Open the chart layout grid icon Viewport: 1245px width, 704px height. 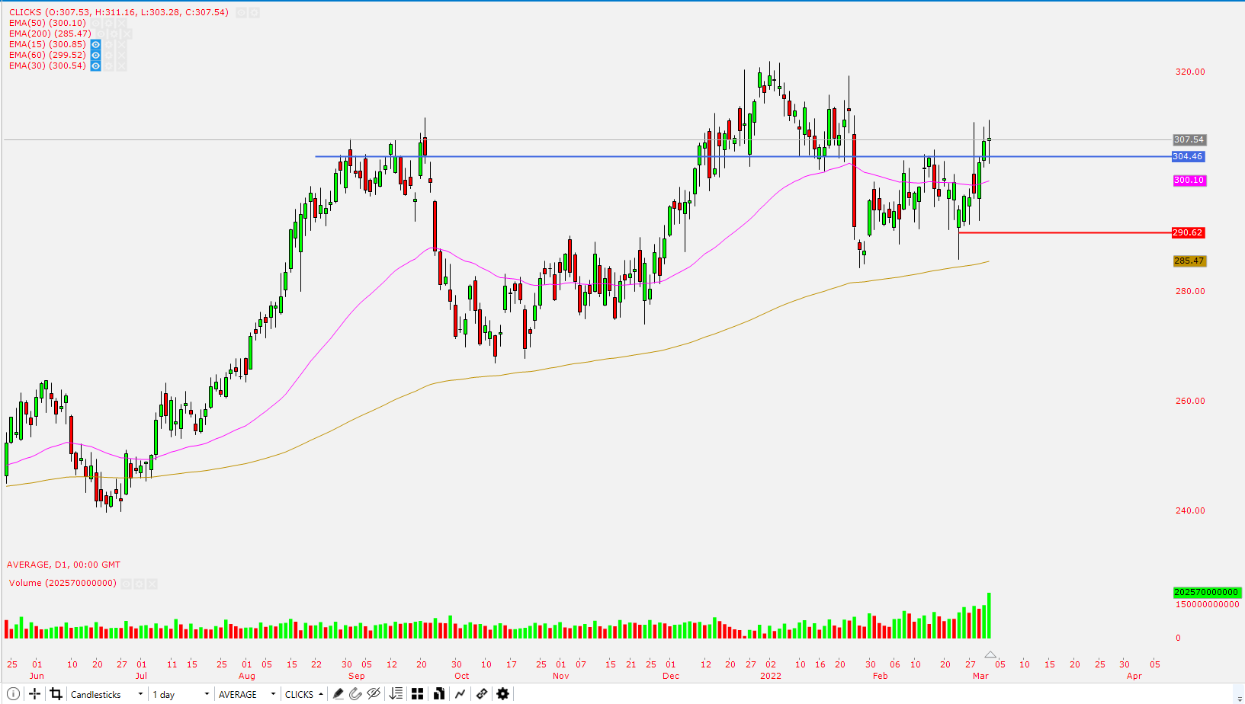click(x=417, y=693)
